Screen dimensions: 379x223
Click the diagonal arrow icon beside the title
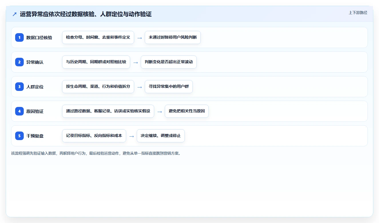pyautogui.click(x=15, y=14)
